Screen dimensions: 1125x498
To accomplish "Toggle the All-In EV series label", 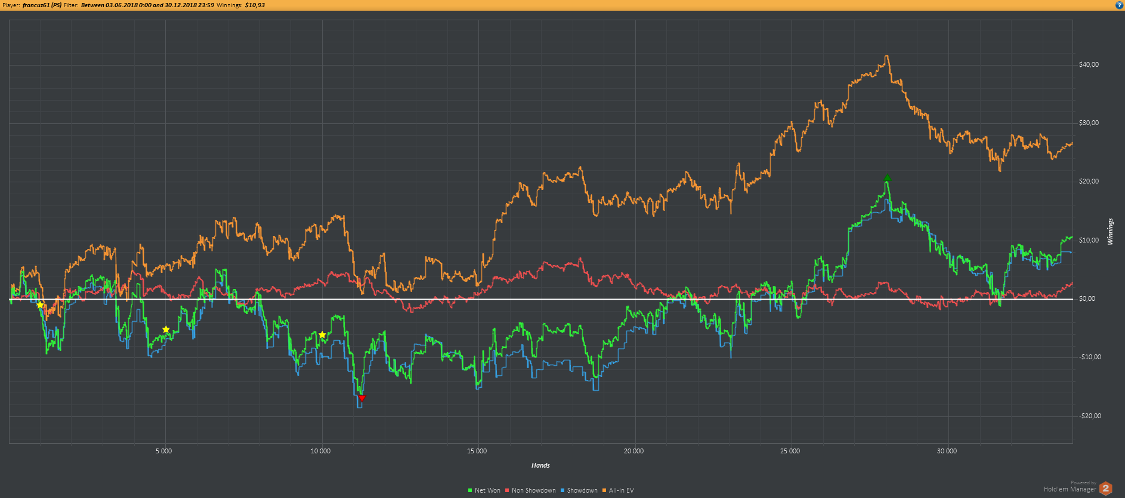I will pyautogui.click(x=621, y=490).
